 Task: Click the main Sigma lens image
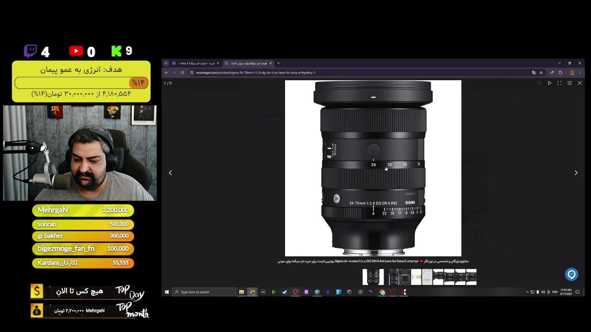(x=373, y=168)
